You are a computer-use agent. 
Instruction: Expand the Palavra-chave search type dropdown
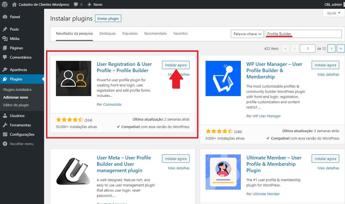247,34
